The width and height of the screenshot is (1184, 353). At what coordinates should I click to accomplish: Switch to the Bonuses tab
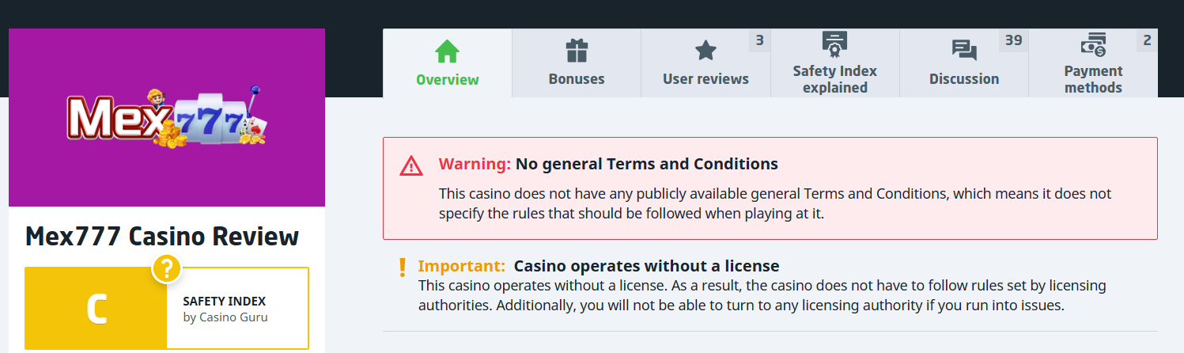(577, 79)
